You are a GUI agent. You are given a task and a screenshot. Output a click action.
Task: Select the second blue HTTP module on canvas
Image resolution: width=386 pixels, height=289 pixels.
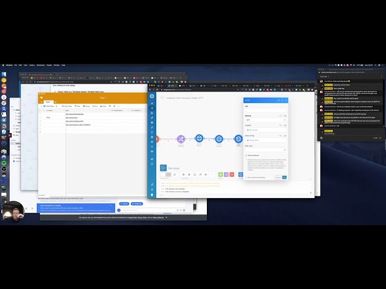click(x=219, y=139)
